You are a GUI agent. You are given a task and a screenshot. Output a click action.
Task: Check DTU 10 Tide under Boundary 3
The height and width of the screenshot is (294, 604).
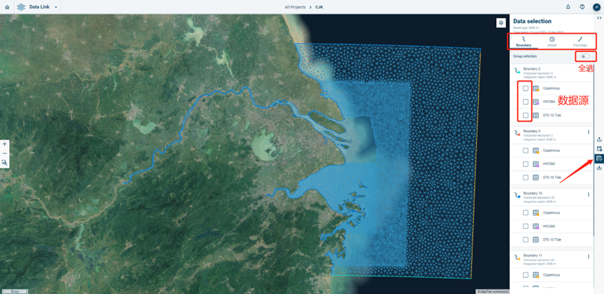(x=526, y=177)
